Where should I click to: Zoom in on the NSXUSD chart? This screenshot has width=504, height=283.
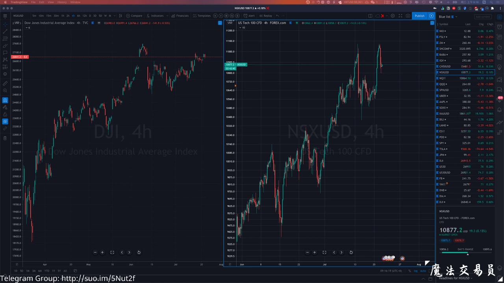point(315,252)
